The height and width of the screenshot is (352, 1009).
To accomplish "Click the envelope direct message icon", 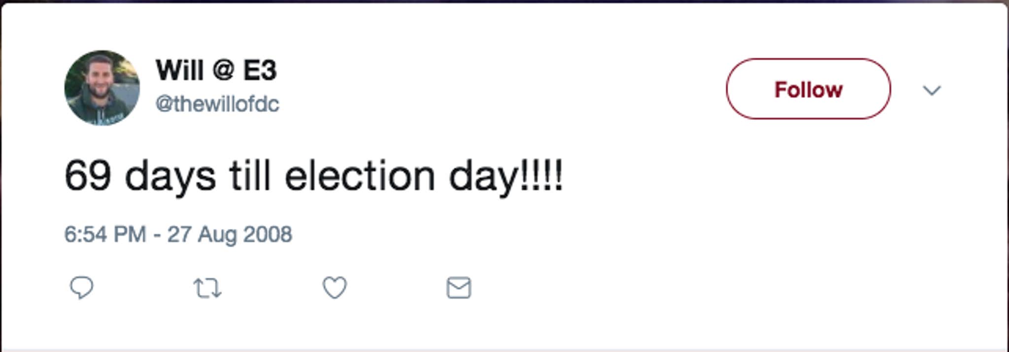I will [459, 288].
